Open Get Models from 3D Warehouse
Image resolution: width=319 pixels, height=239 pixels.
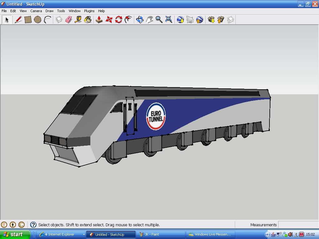[x=211, y=20]
